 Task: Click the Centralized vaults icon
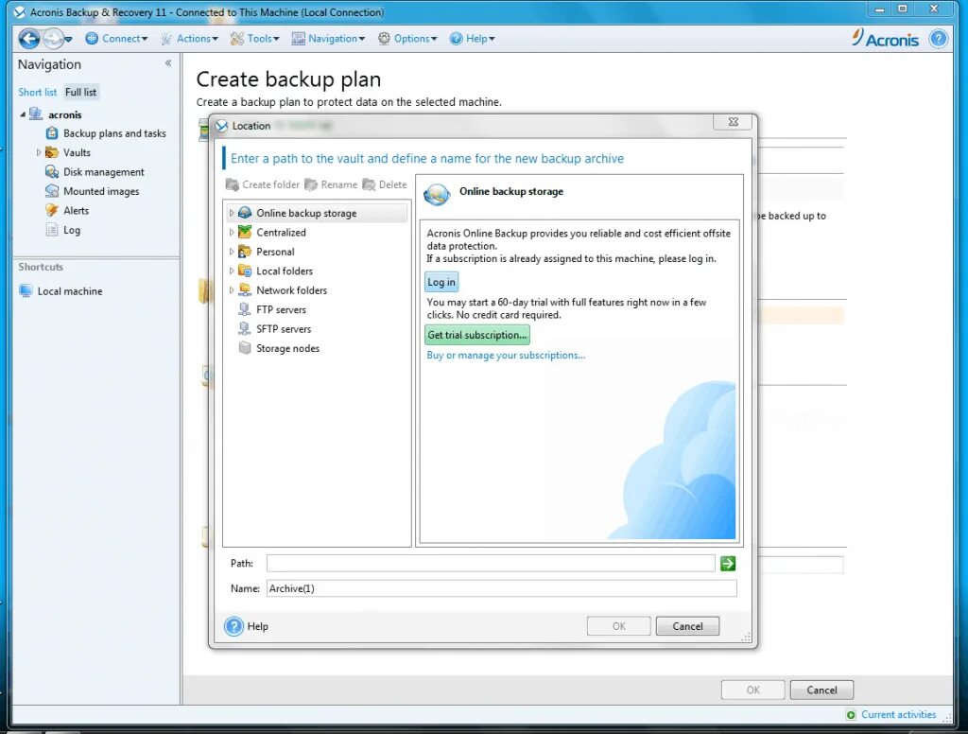pyautogui.click(x=245, y=233)
